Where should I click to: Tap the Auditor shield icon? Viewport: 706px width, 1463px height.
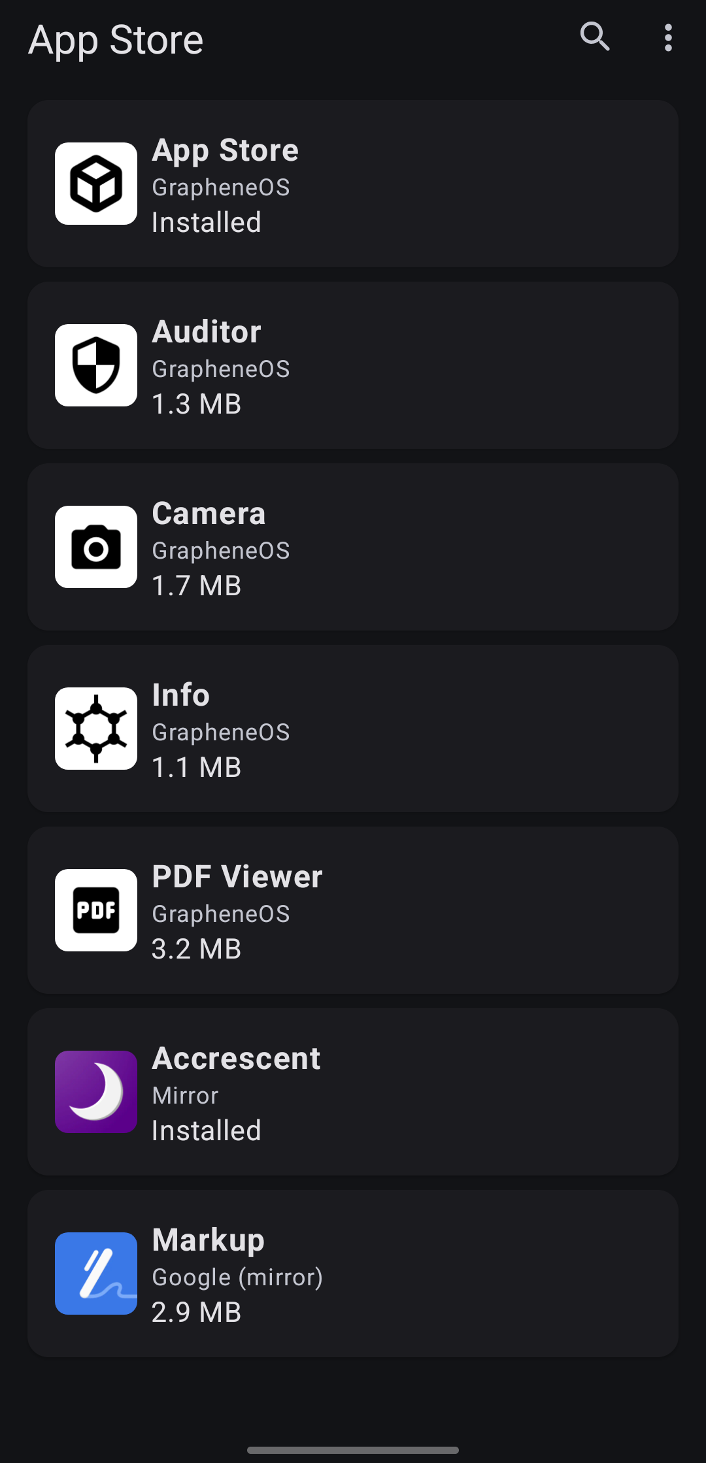click(x=96, y=365)
